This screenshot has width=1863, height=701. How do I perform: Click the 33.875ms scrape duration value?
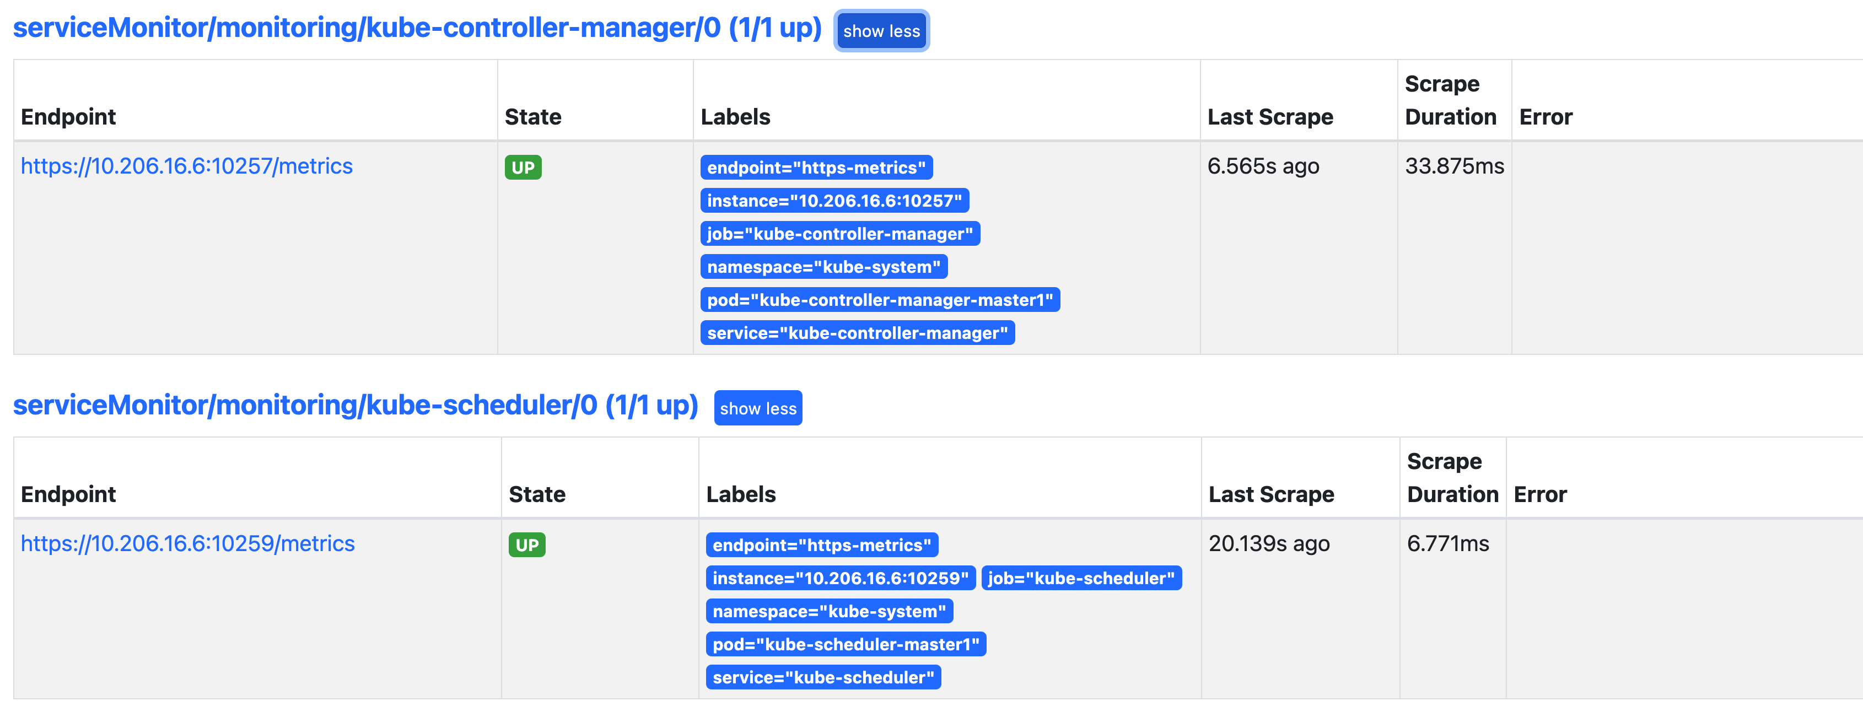click(x=1453, y=166)
